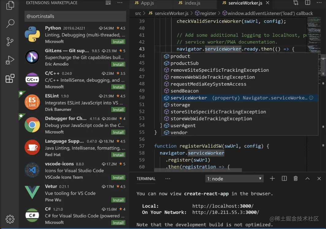Open the Extensions view in activity bar
The image size is (326, 229).
pyautogui.click(x=10, y=78)
